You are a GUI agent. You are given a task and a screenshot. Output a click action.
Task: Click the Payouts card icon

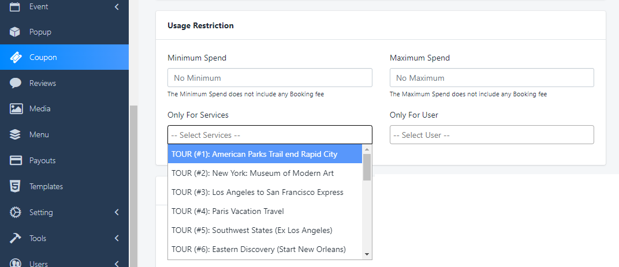(16, 160)
